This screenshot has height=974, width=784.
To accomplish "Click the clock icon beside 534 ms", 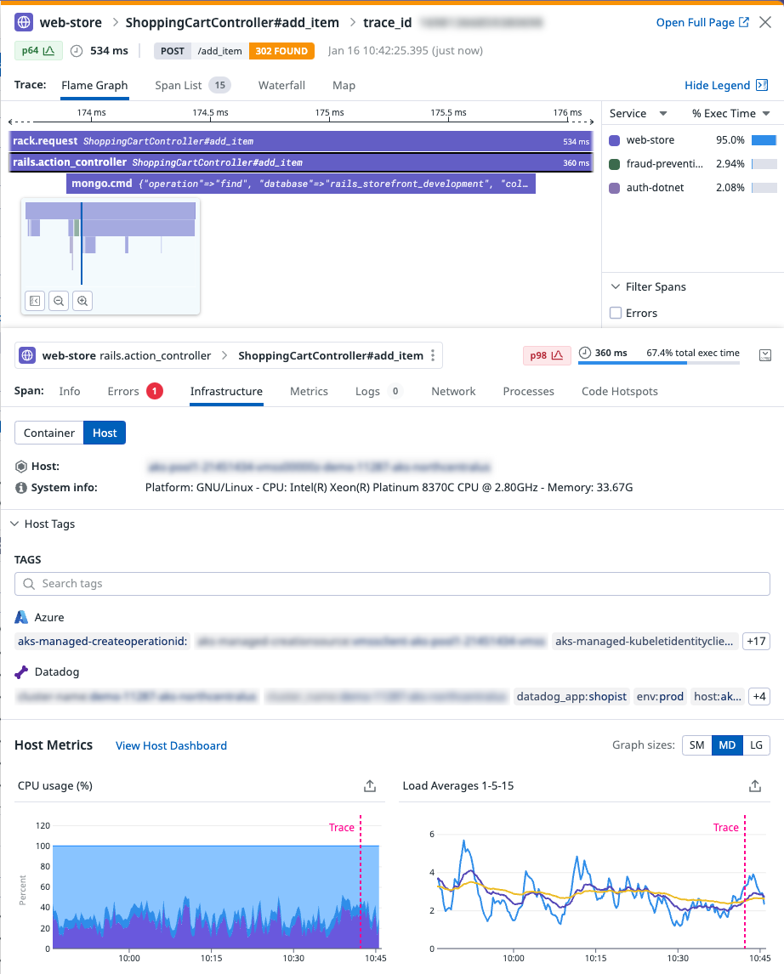I will pyautogui.click(x=77, y=51).
